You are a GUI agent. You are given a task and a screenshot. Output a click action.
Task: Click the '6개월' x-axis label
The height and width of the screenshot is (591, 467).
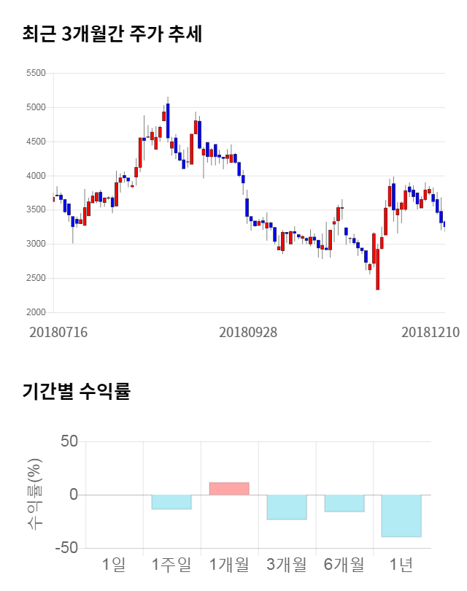pos(344,564)
